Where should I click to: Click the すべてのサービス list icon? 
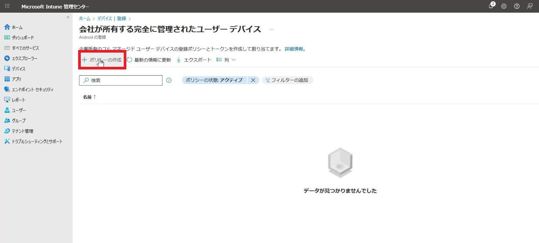7,48
